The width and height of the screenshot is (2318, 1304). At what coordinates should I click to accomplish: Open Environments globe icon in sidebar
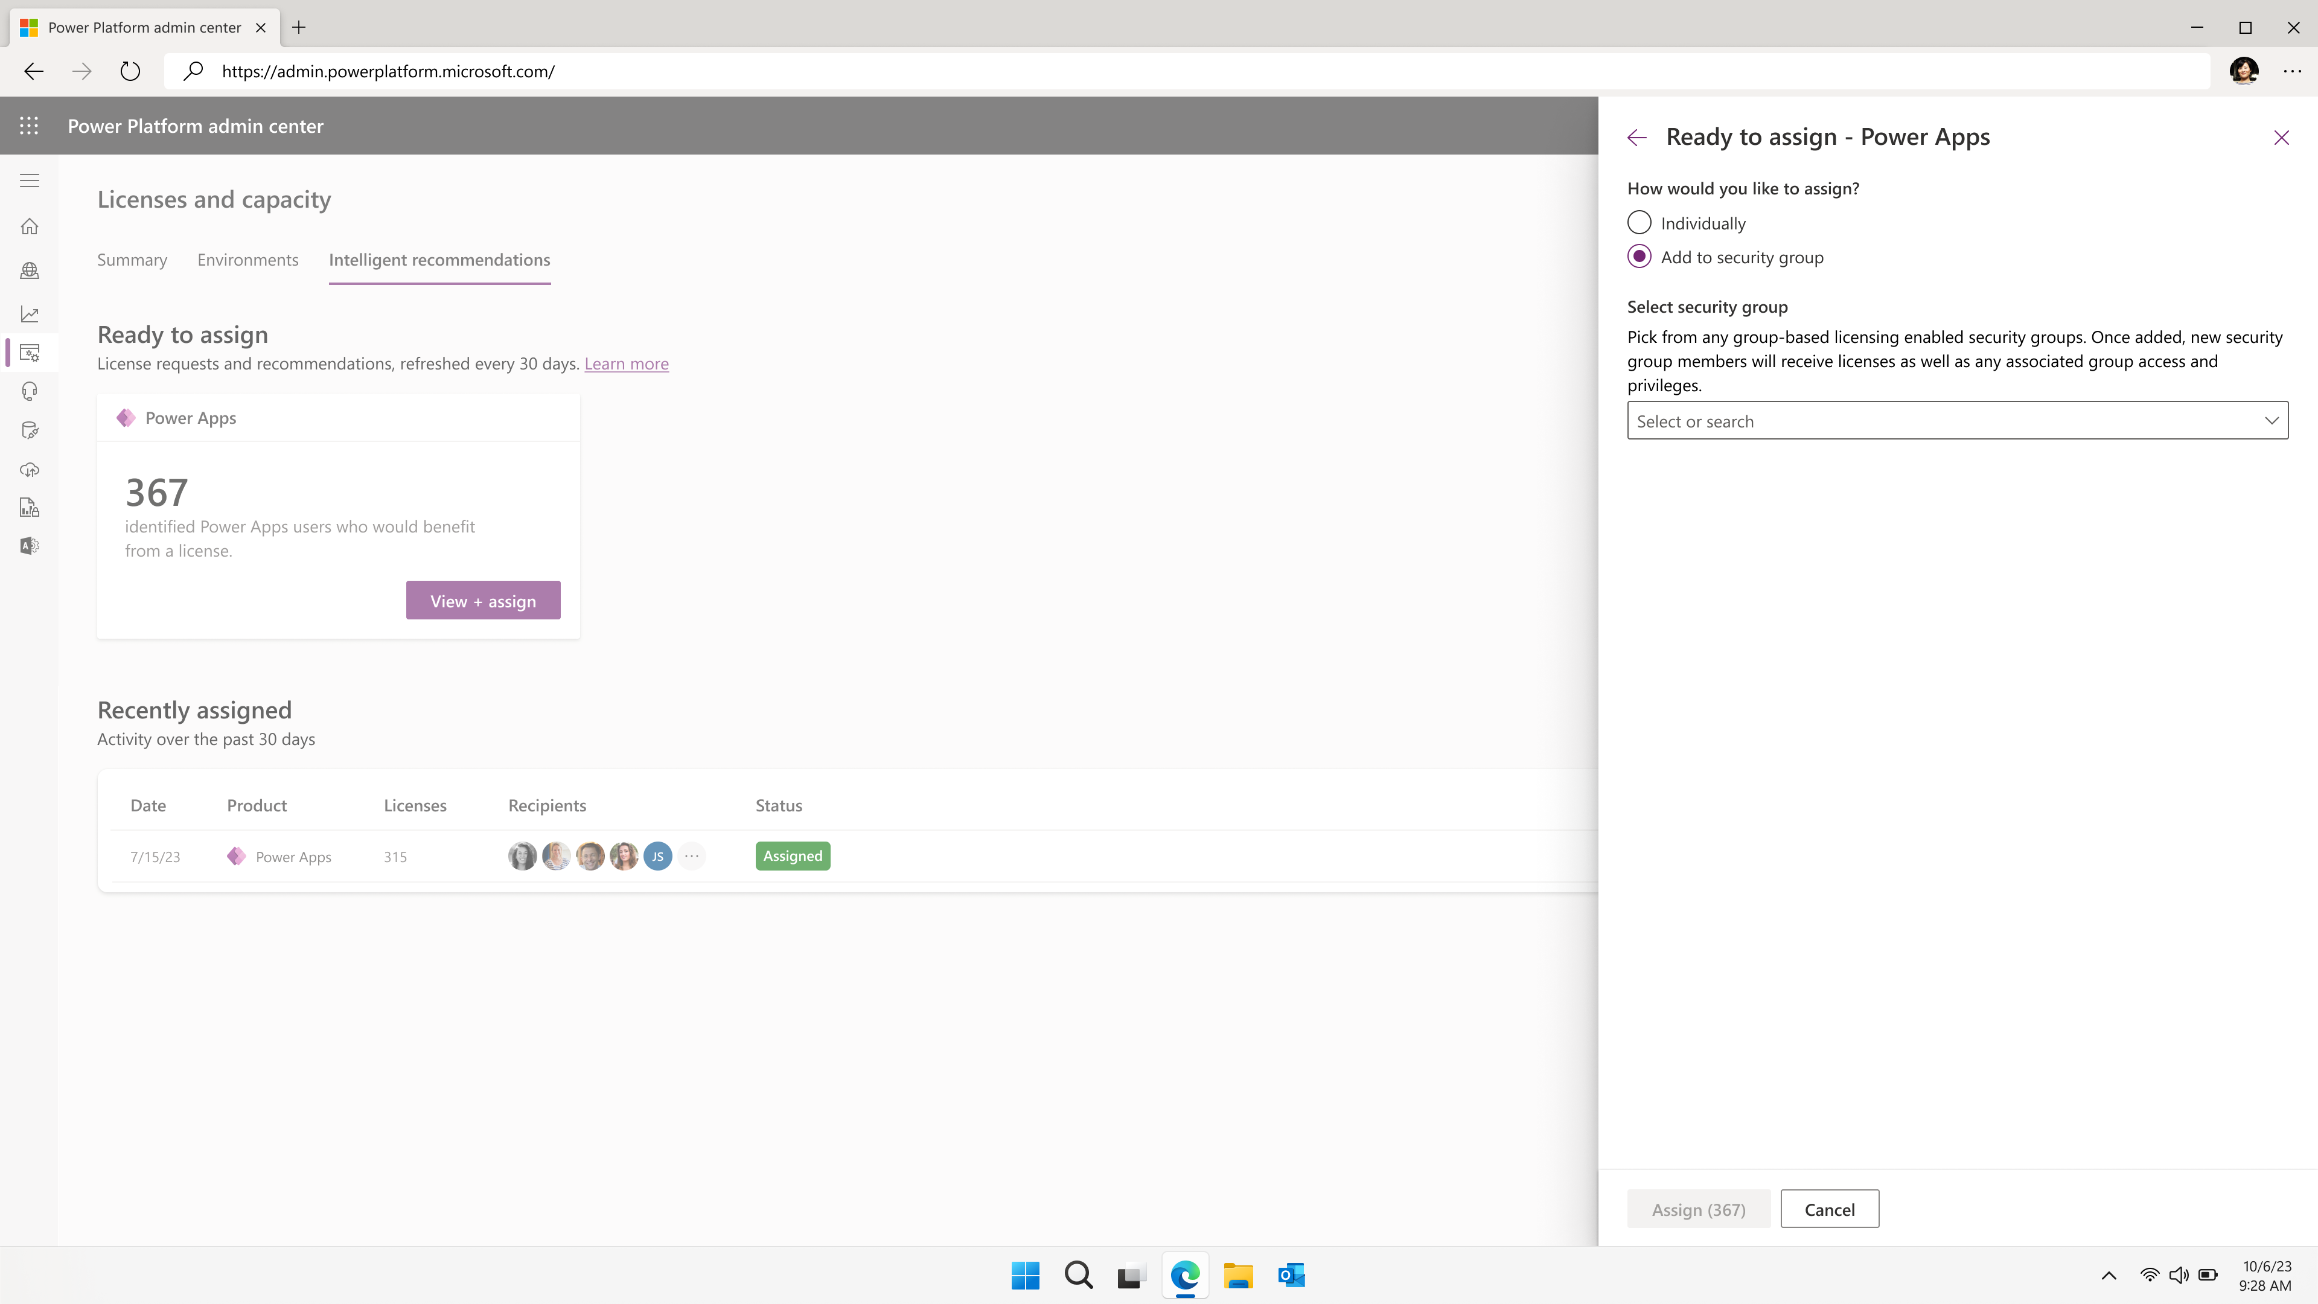[x=29, y=270]
